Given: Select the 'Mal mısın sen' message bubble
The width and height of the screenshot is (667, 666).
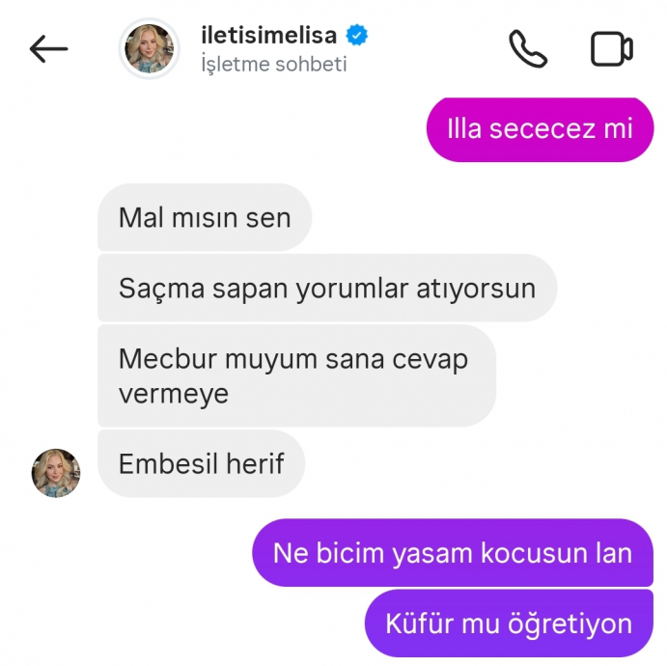Looking at the screenshot, I should click(205, 217).
